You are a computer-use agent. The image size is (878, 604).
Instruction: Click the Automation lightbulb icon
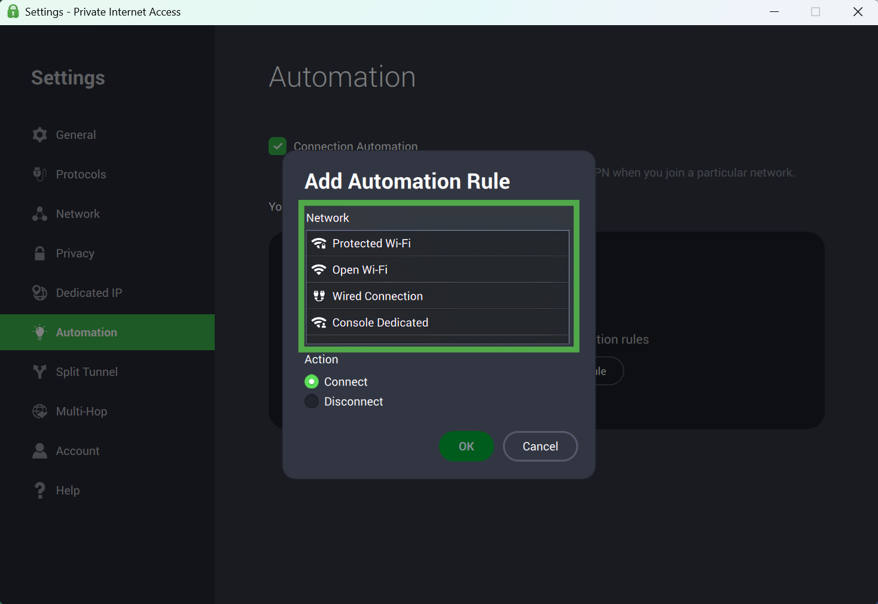(39, 332)
